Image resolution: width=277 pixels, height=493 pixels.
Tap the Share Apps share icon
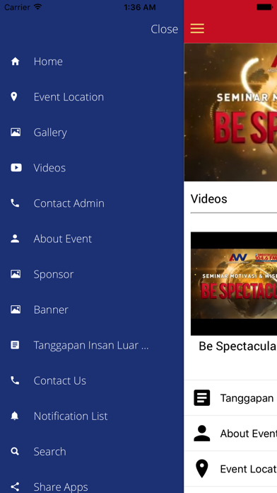pyautogui.click(x=15, y=487)
